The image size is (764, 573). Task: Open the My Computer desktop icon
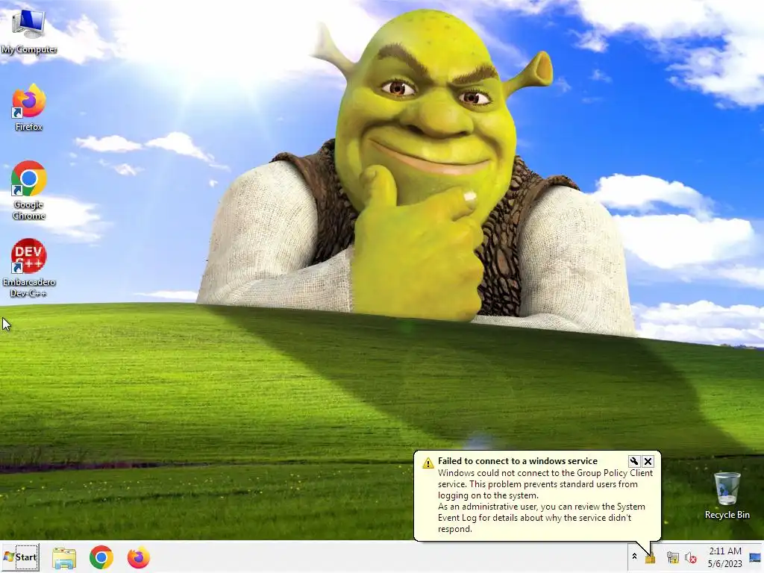(28, 31)
